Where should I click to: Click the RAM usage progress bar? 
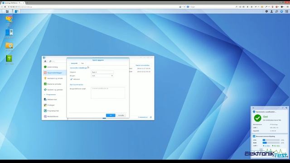(271, 143)
